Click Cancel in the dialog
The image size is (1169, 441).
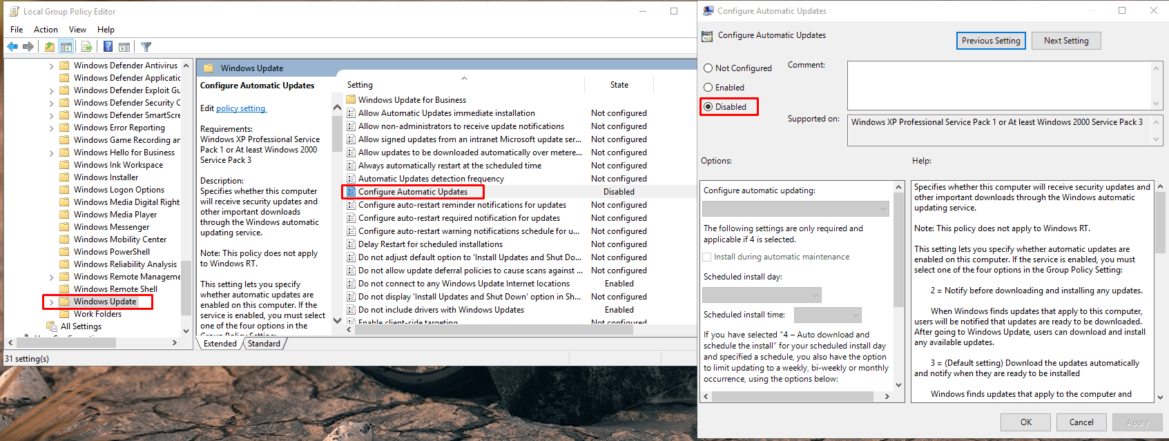(1081, 422)
